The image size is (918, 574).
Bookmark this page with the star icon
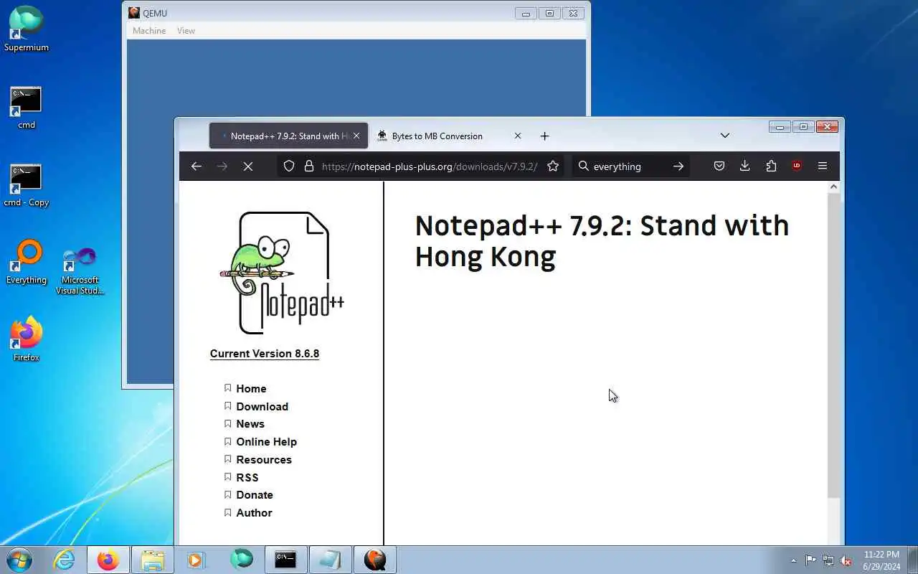click(553, 166)
